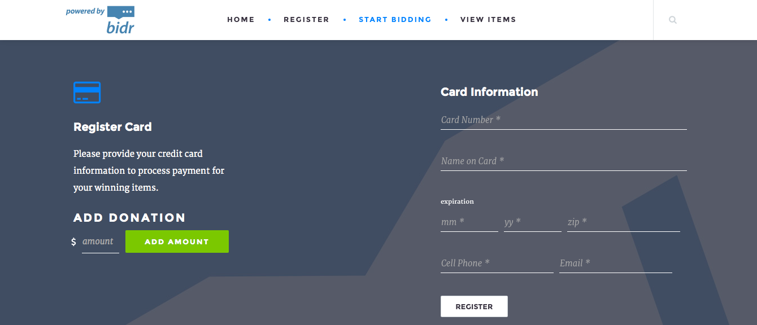Click the blue credit card icon

(x=87, y=93)
